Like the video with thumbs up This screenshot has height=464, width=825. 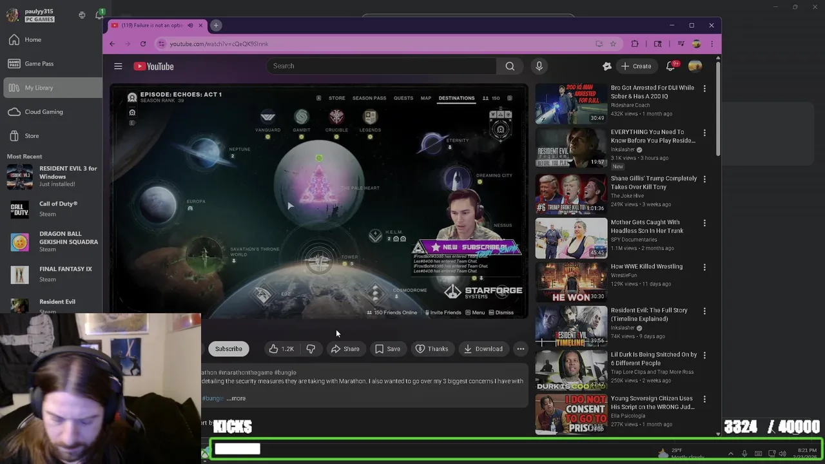tap(281, 349)
